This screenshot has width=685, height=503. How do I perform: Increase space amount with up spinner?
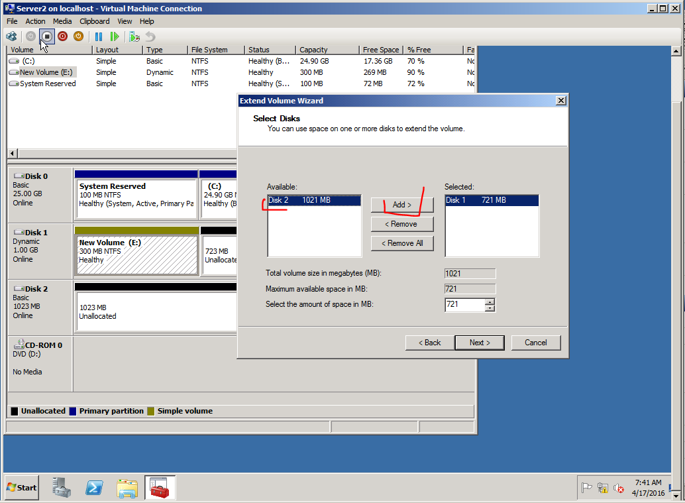pyautogui.click(x=490, y=302)
